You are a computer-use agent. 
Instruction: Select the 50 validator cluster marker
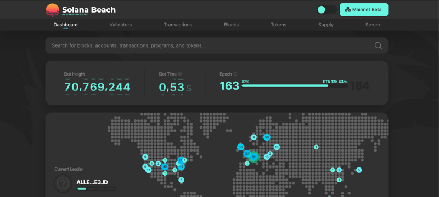click(267, 137)
